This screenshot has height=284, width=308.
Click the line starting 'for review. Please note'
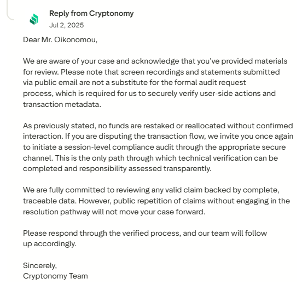[151, 72]
